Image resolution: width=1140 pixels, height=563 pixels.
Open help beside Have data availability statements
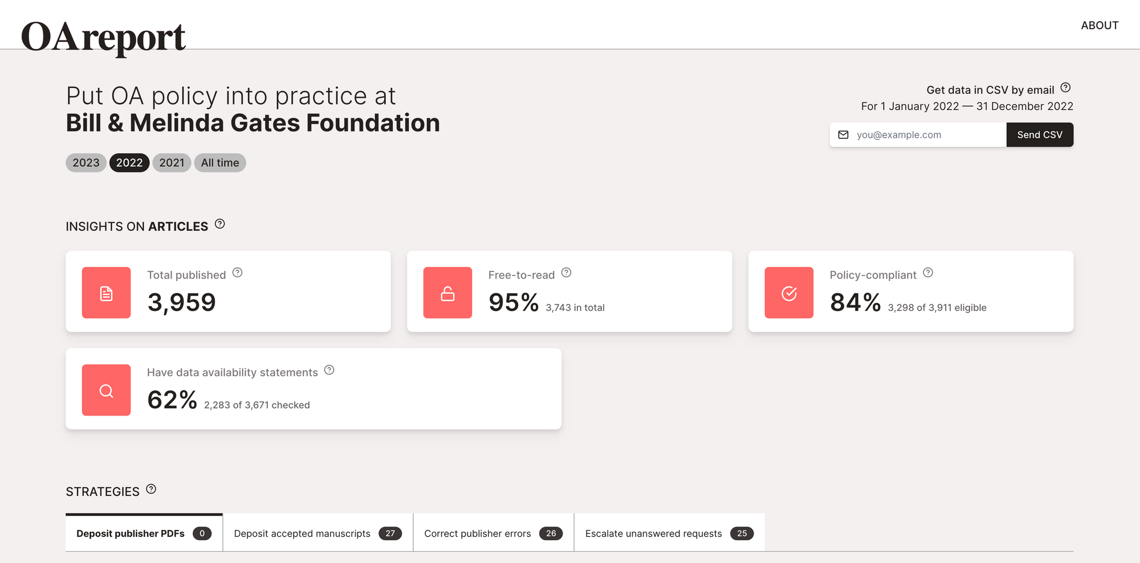point(329,370)
